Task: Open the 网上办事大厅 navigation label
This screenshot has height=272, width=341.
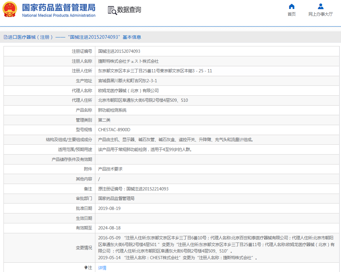Action: click(x=321, y=14)
